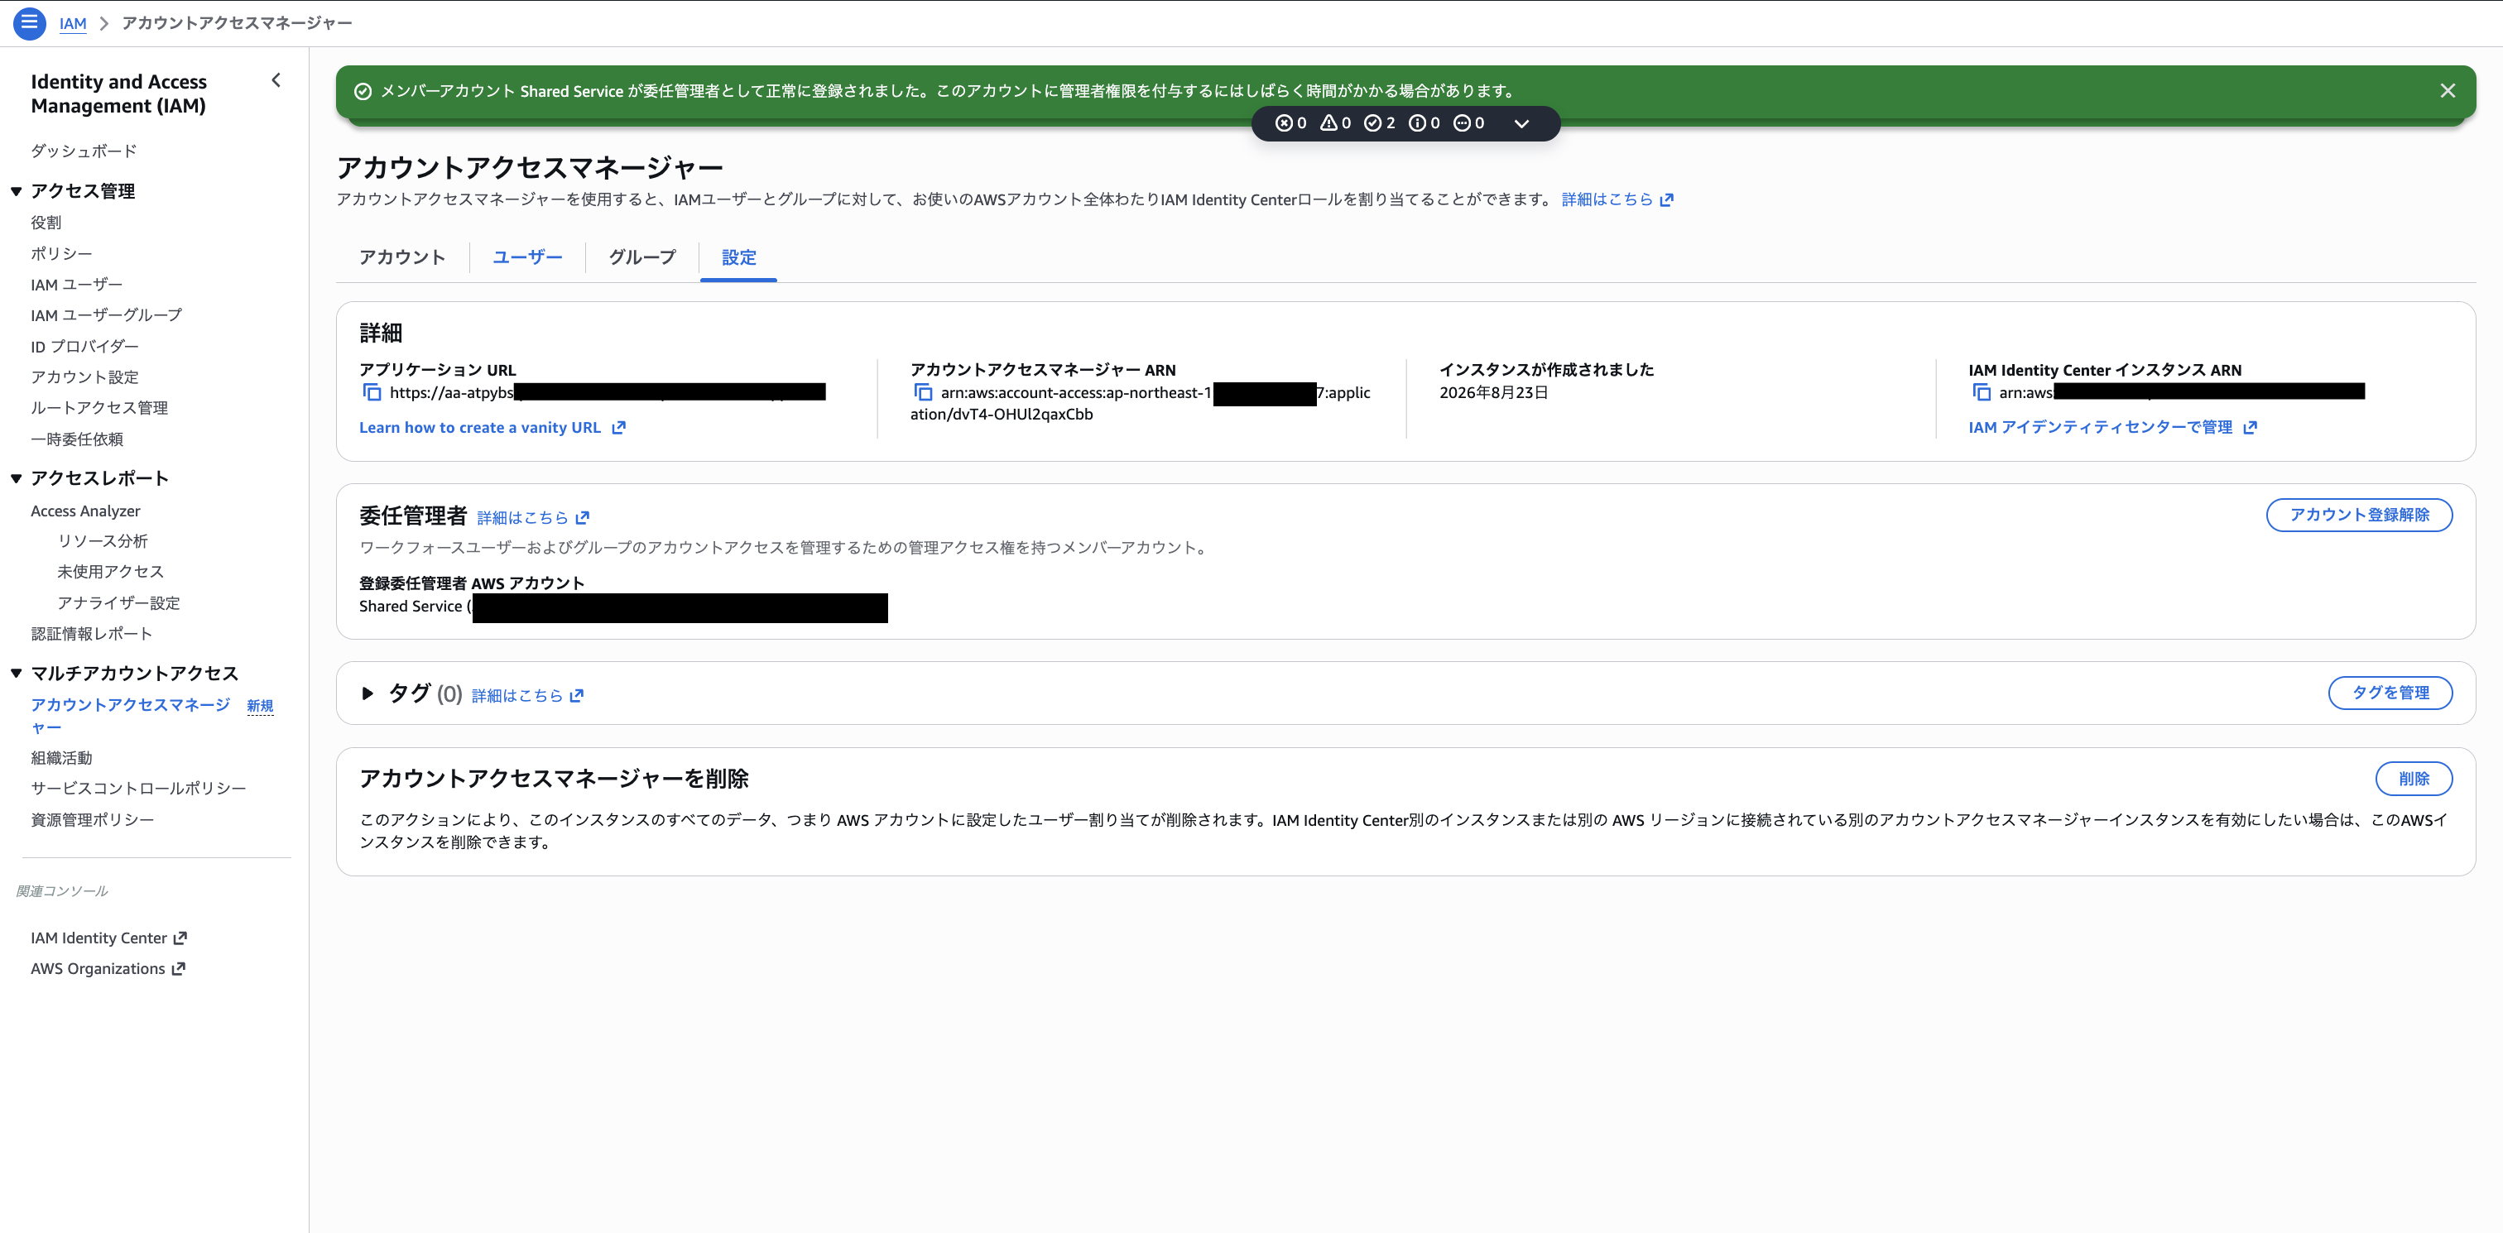This screenshot has height=1233, width=2503.
Task: Open 未使用アクセス under Access Analyzer
Action: [x=111, y=573]
